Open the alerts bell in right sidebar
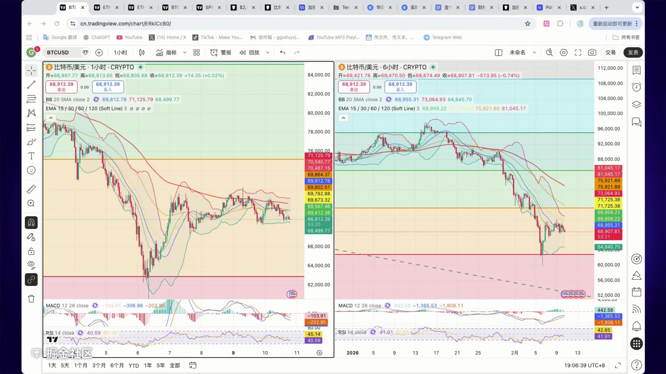Screen dimensions: 666x374 coord(637,326)
